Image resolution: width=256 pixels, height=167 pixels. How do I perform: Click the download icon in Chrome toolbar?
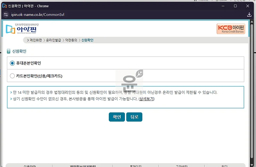(x=249, y=15)
